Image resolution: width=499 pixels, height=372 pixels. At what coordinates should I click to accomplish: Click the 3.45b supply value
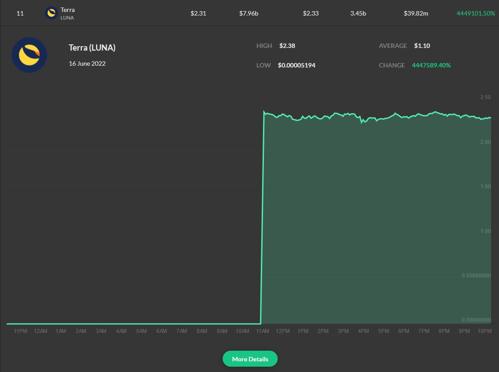(x=358, y=13)
